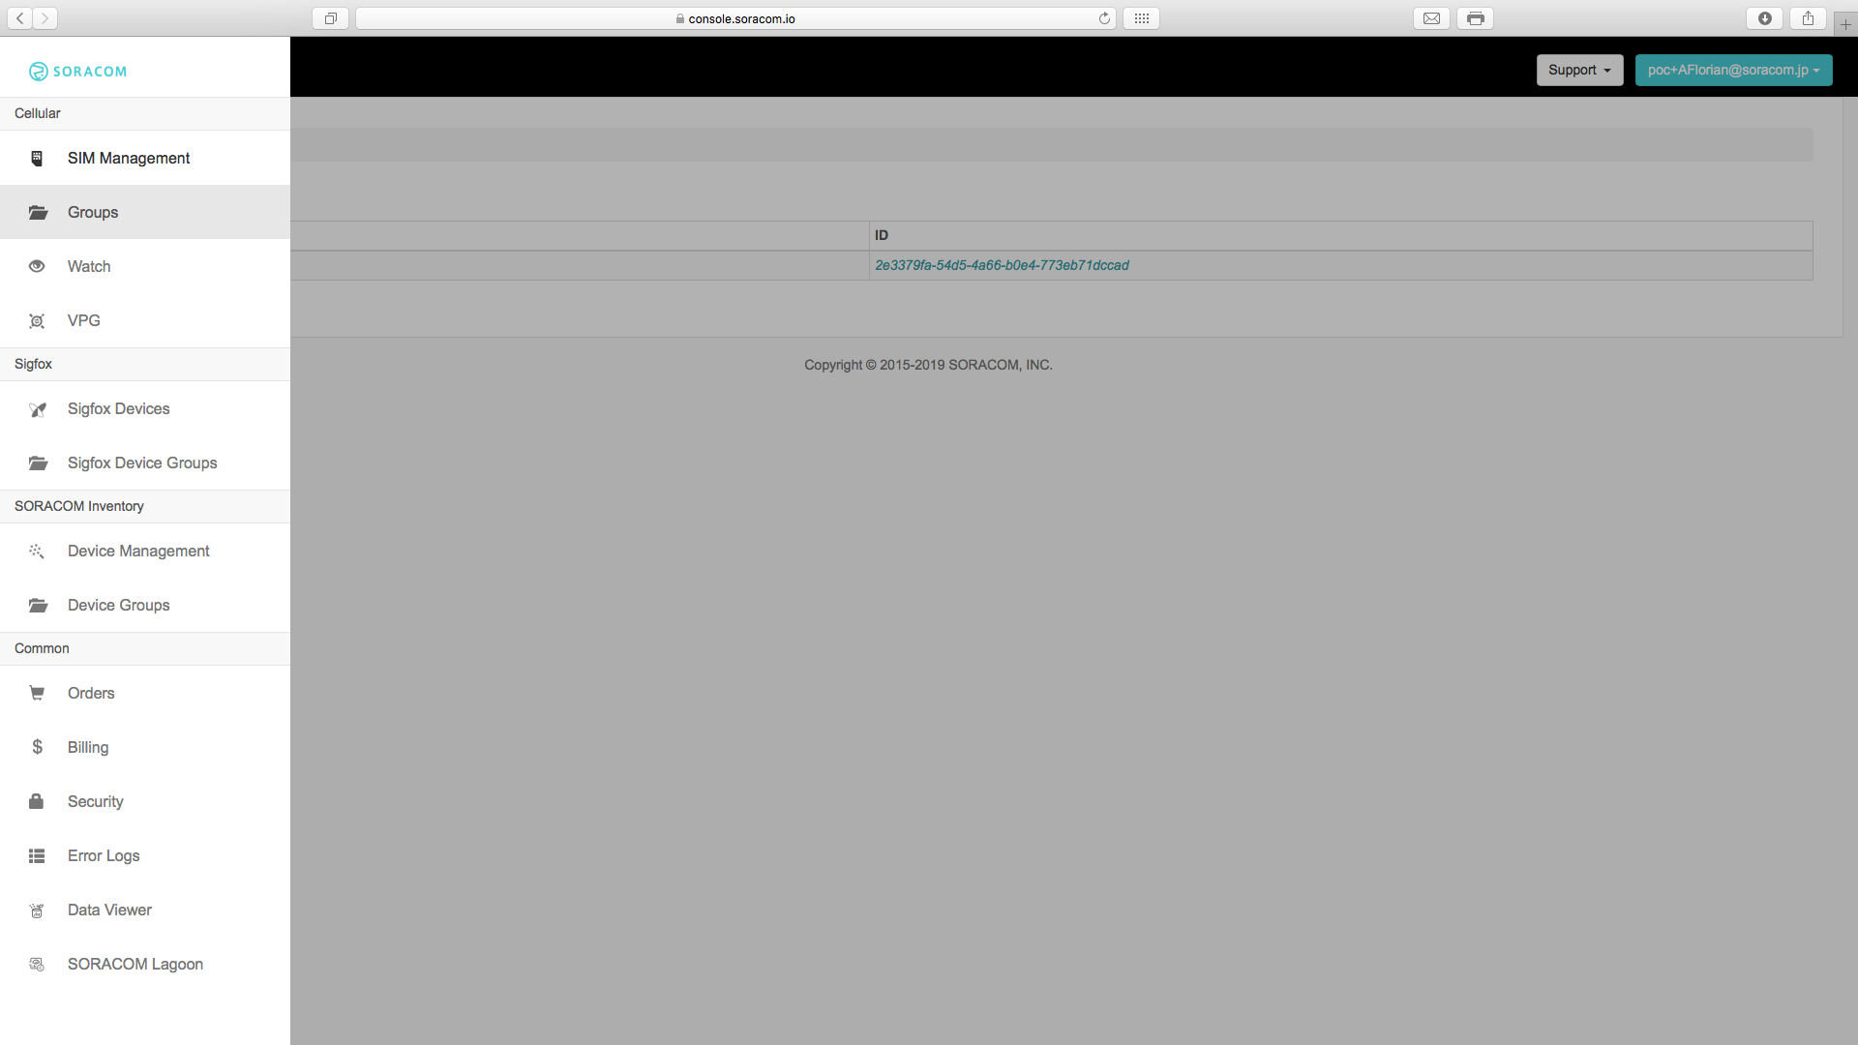Click the SORACOM logo
This screenshot has height=1045, width=1858.
(x=78, y=71)
